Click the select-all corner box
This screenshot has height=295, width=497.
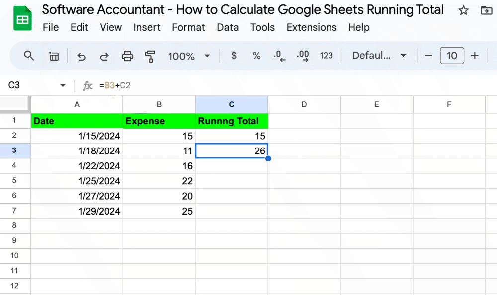pos(14,104)
